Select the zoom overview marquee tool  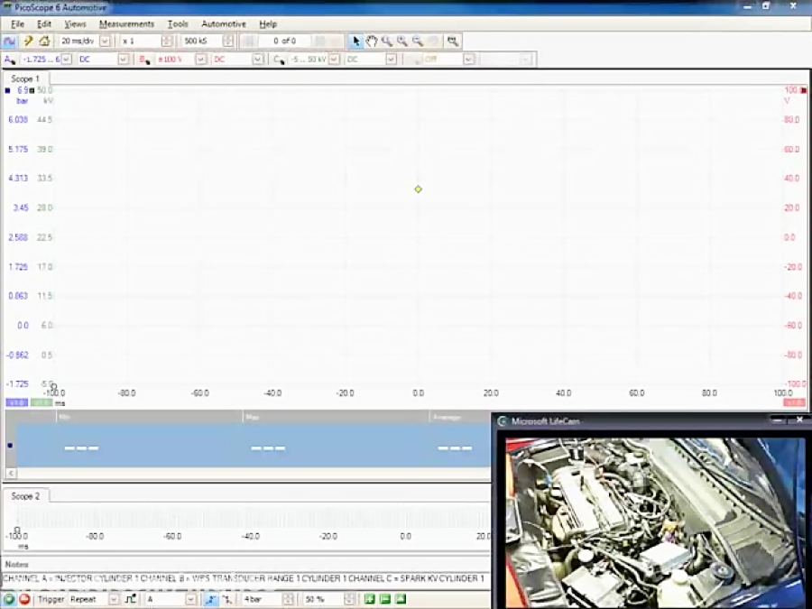452,41
